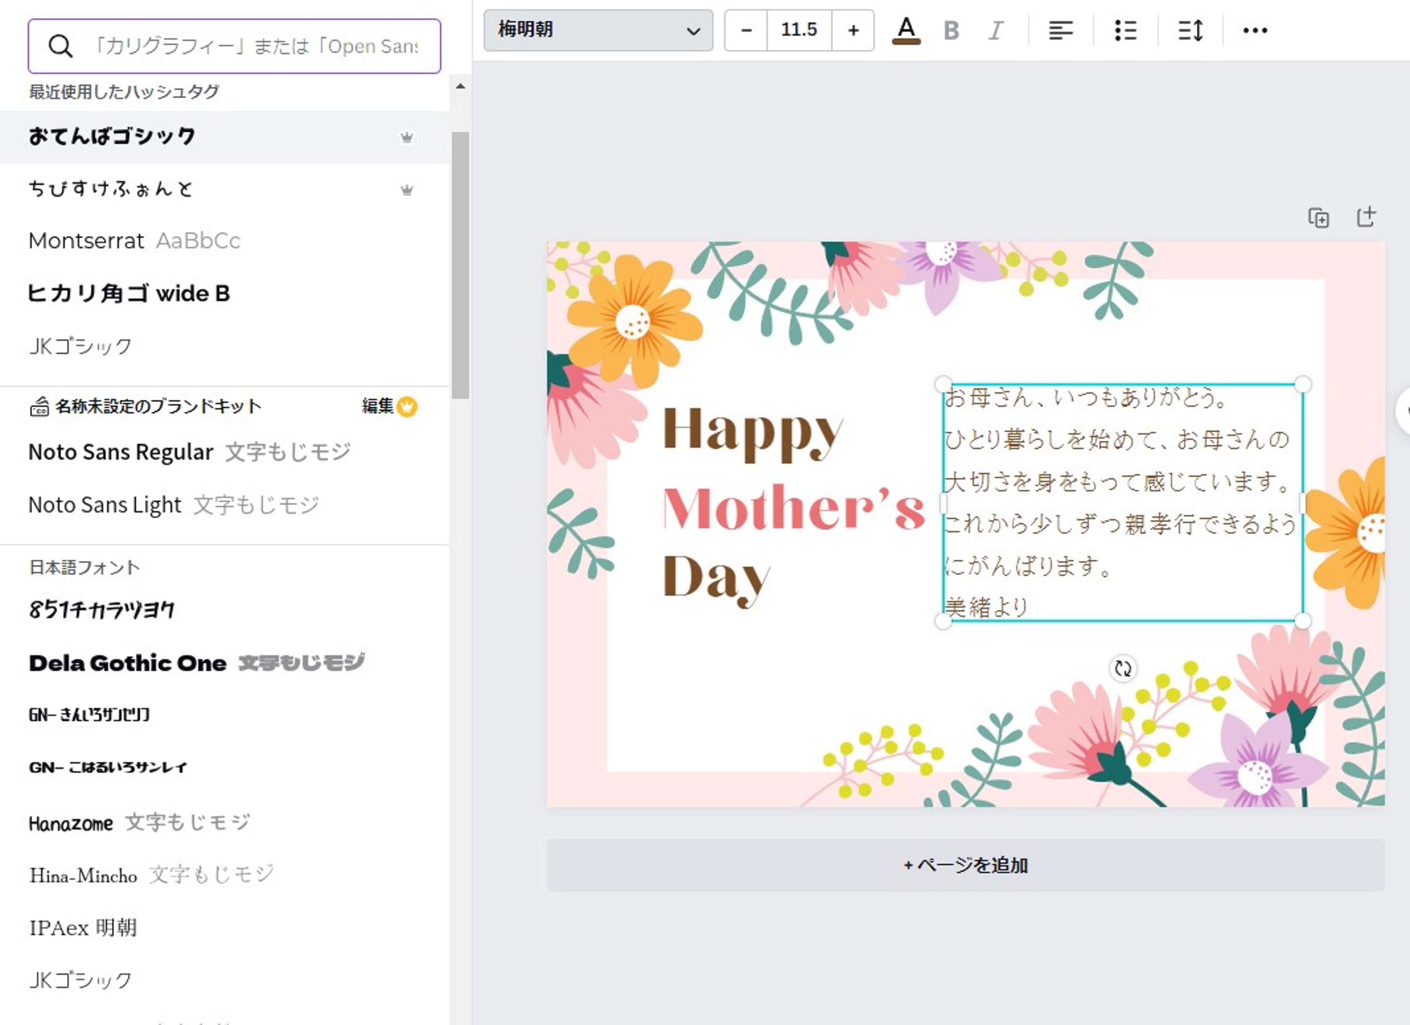Select the Hanazome font
Viewport: 1410px width, 1025px height.
[x=224, y=822]
